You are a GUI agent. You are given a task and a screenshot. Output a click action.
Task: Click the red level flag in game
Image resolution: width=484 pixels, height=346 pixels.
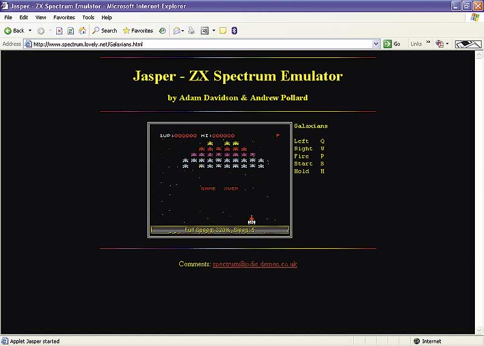[278, 135]
